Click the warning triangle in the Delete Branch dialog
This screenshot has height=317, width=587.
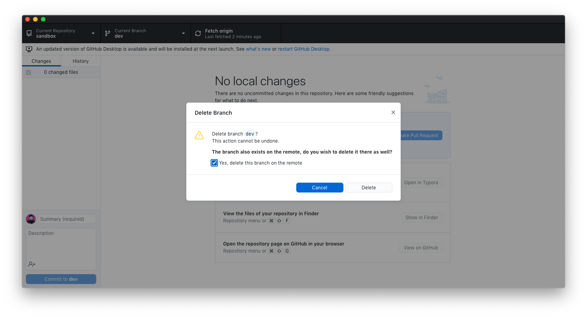[x=199, y=135]
